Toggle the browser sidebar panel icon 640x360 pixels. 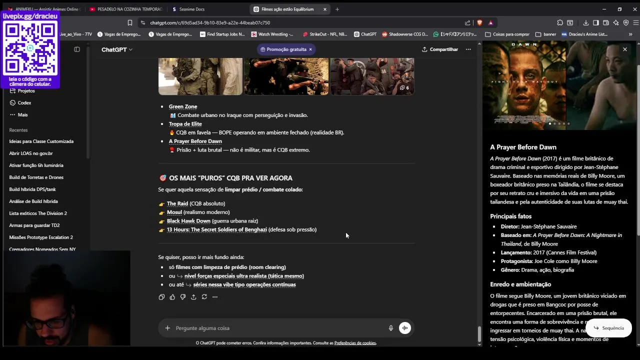pyautogui.click(x=595, y=22)
